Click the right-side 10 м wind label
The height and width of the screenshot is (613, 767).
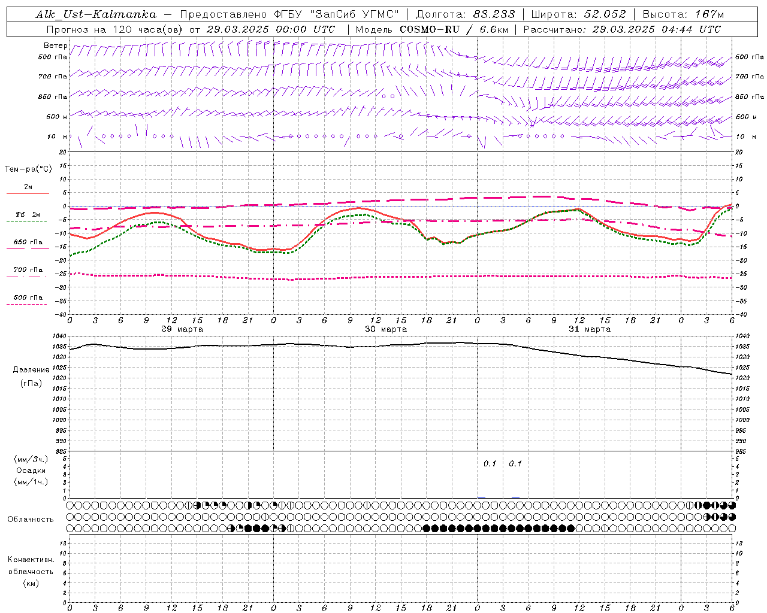tap(745, 136)
